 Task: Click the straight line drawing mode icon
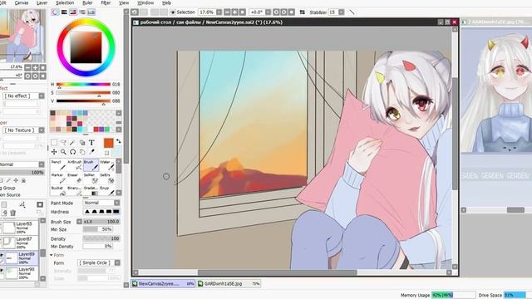pos(352,12)
